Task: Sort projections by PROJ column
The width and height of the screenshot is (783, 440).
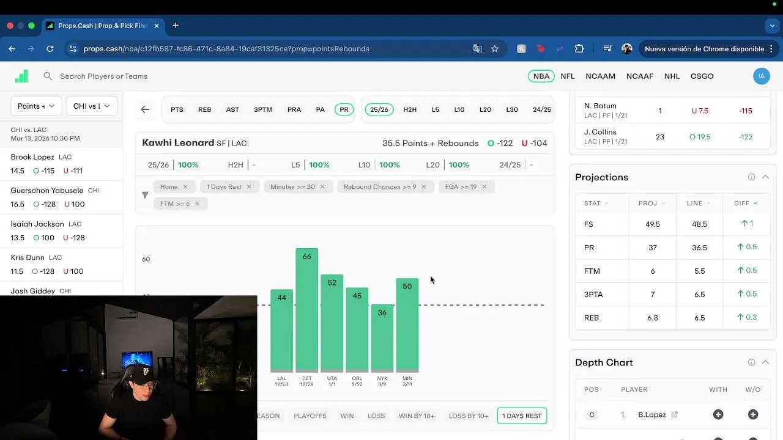Action: [651, 204]
